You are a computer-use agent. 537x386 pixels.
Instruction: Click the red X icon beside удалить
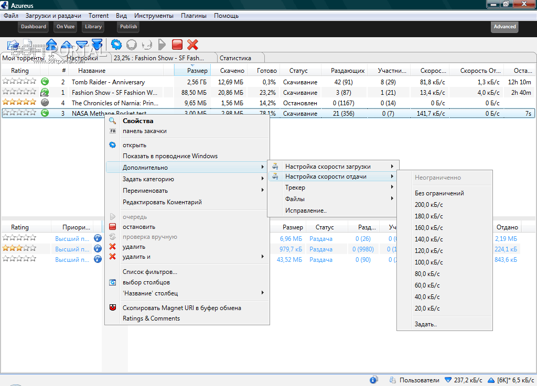(112, 247)
